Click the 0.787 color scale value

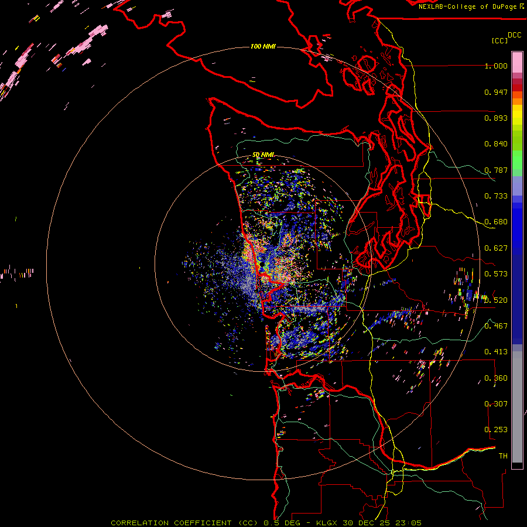coord(496,170)
